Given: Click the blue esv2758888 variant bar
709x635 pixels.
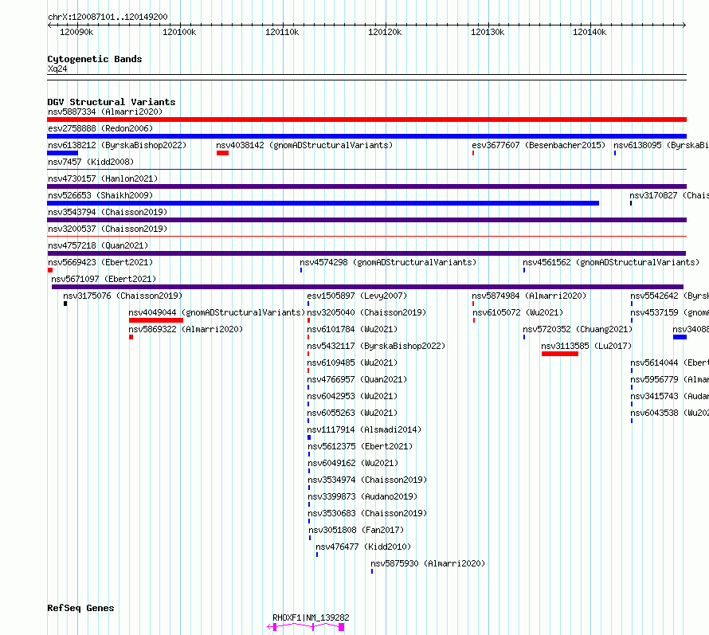Looking at the screenshot, I should click(366, 136).
